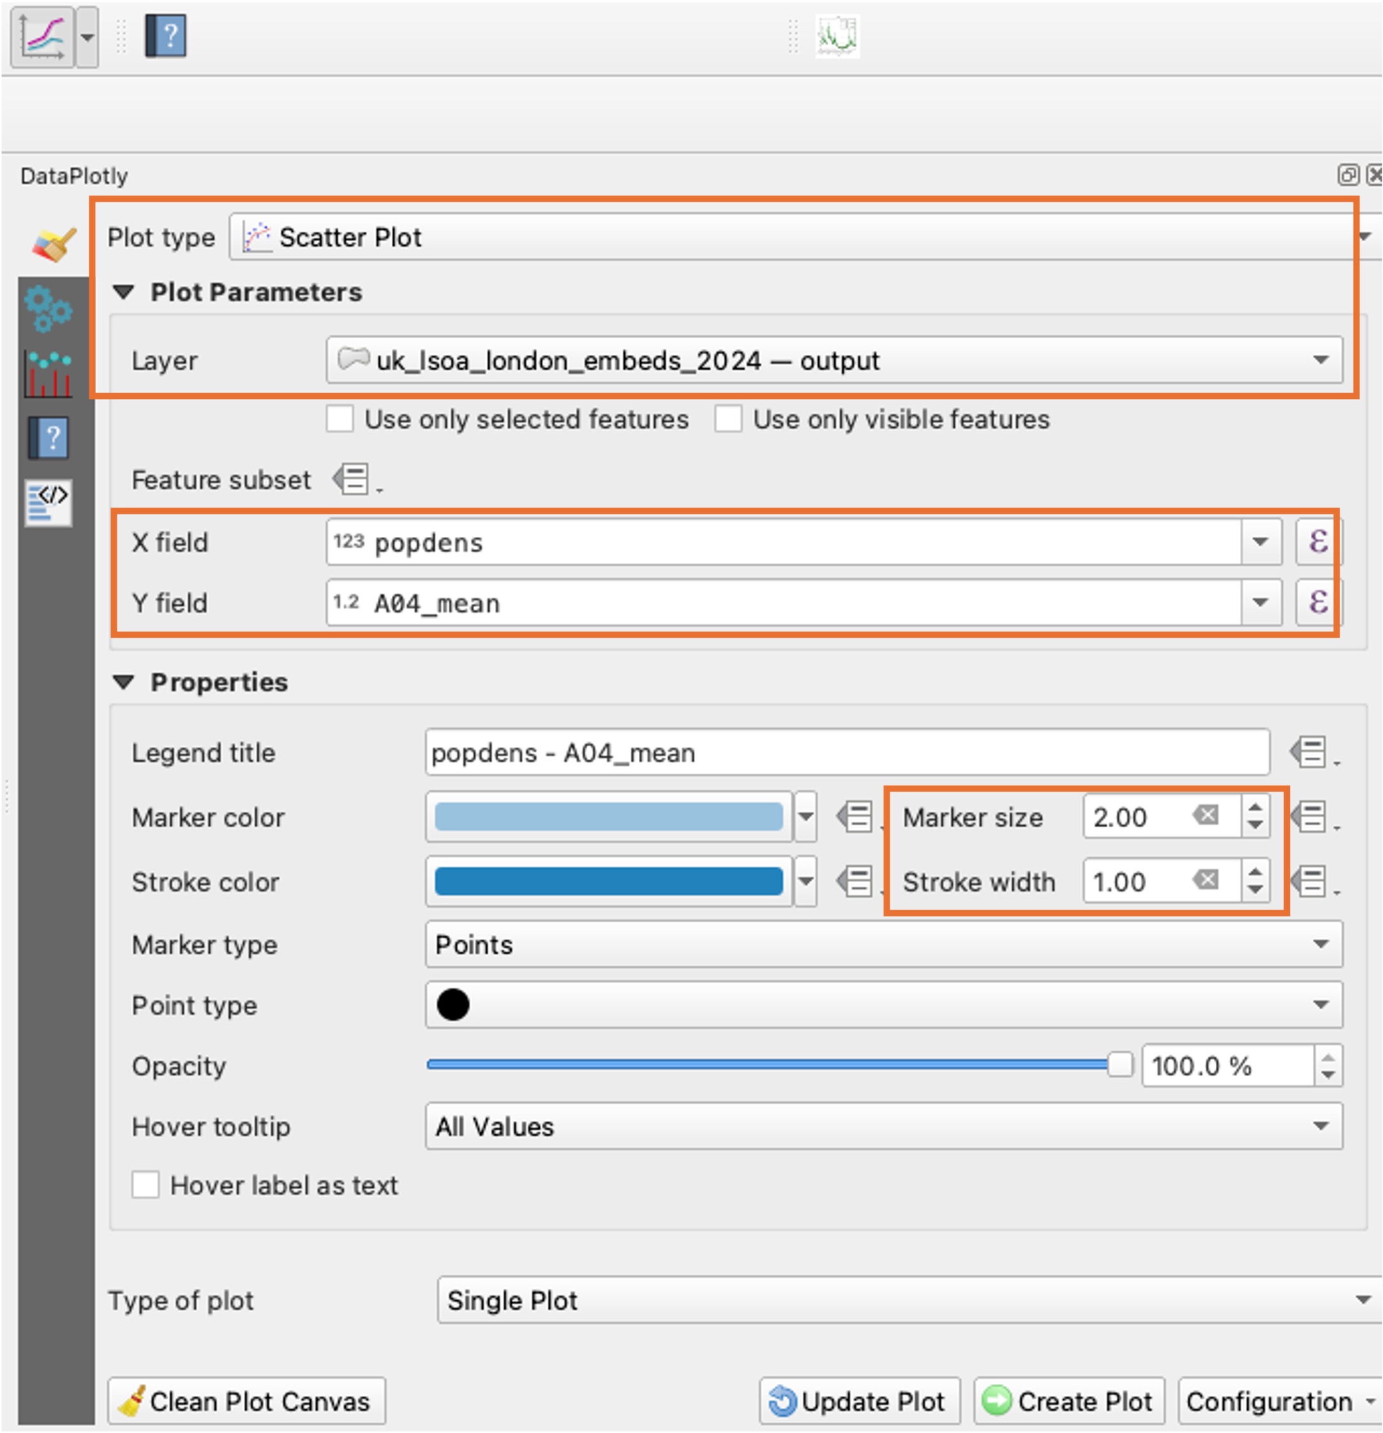This screenshot has height=1433, width=1383.
Task: Enable Use only visible features
Action: coord(728,419)
